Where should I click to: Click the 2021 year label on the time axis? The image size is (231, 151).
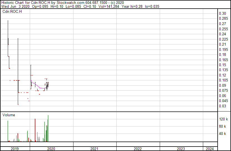pyautogui.click(x=94, y=149)
